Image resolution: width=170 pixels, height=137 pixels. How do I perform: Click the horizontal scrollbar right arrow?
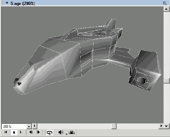coord(161,126)
